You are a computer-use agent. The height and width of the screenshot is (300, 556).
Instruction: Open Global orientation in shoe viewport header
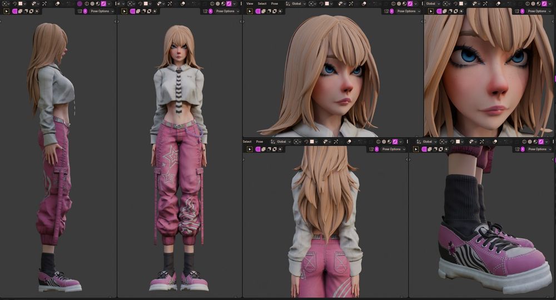428,142
